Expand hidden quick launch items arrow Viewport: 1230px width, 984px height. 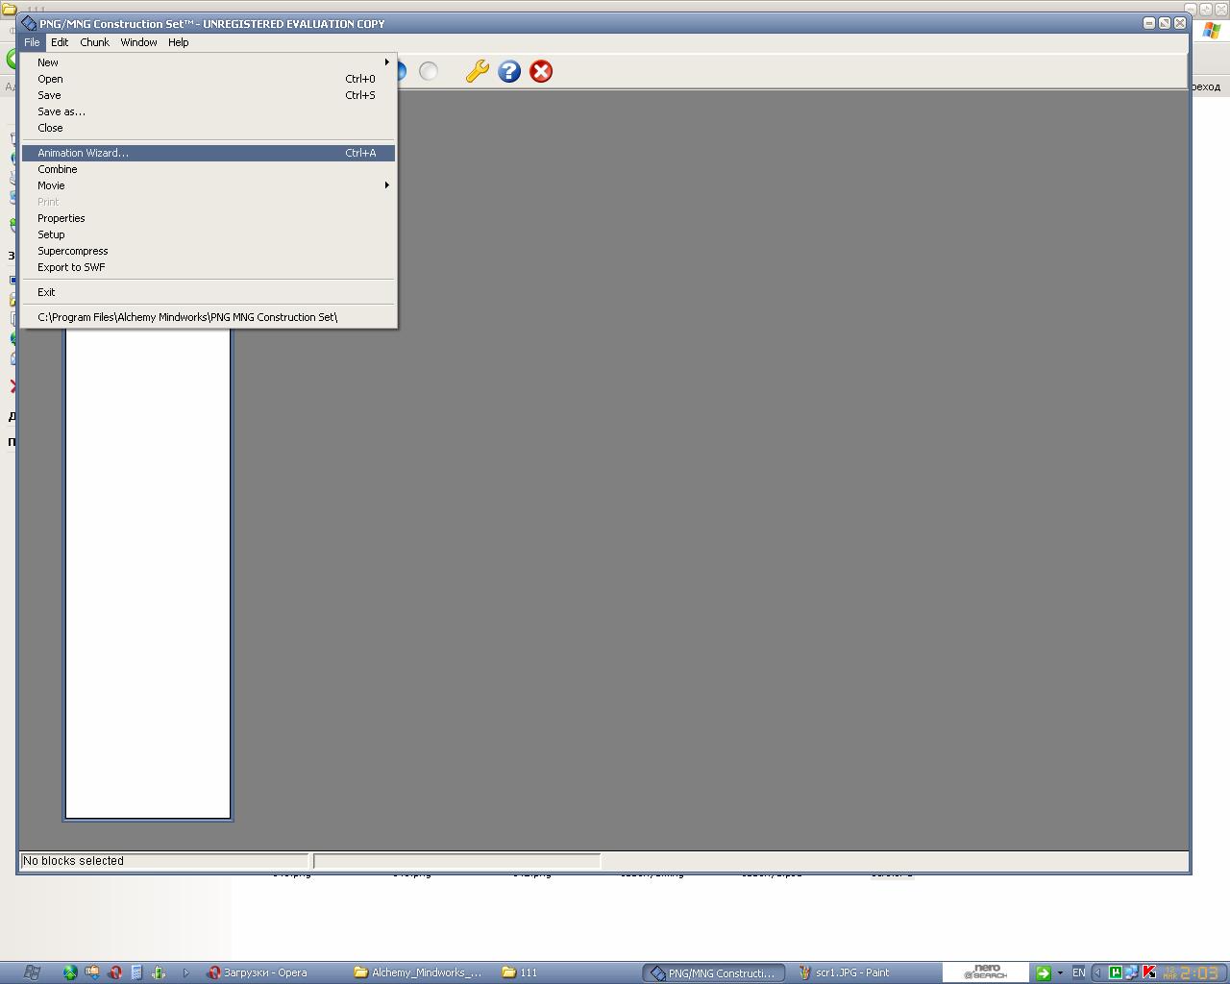click(x=185, y=972)
